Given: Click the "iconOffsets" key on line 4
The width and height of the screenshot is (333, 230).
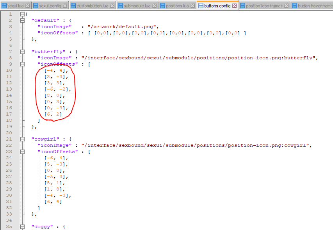Looking at the screenshot, I should tap(58, 33).
